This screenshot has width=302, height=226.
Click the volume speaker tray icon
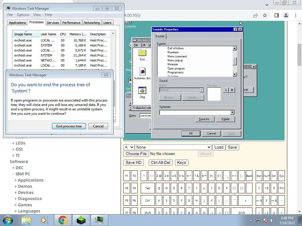coord(272,220)
